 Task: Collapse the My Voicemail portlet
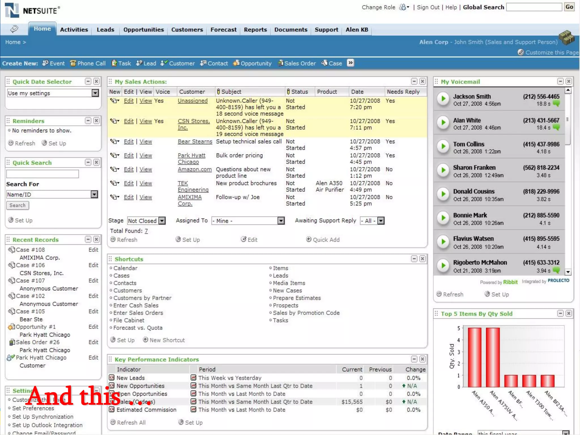[560, 82]
